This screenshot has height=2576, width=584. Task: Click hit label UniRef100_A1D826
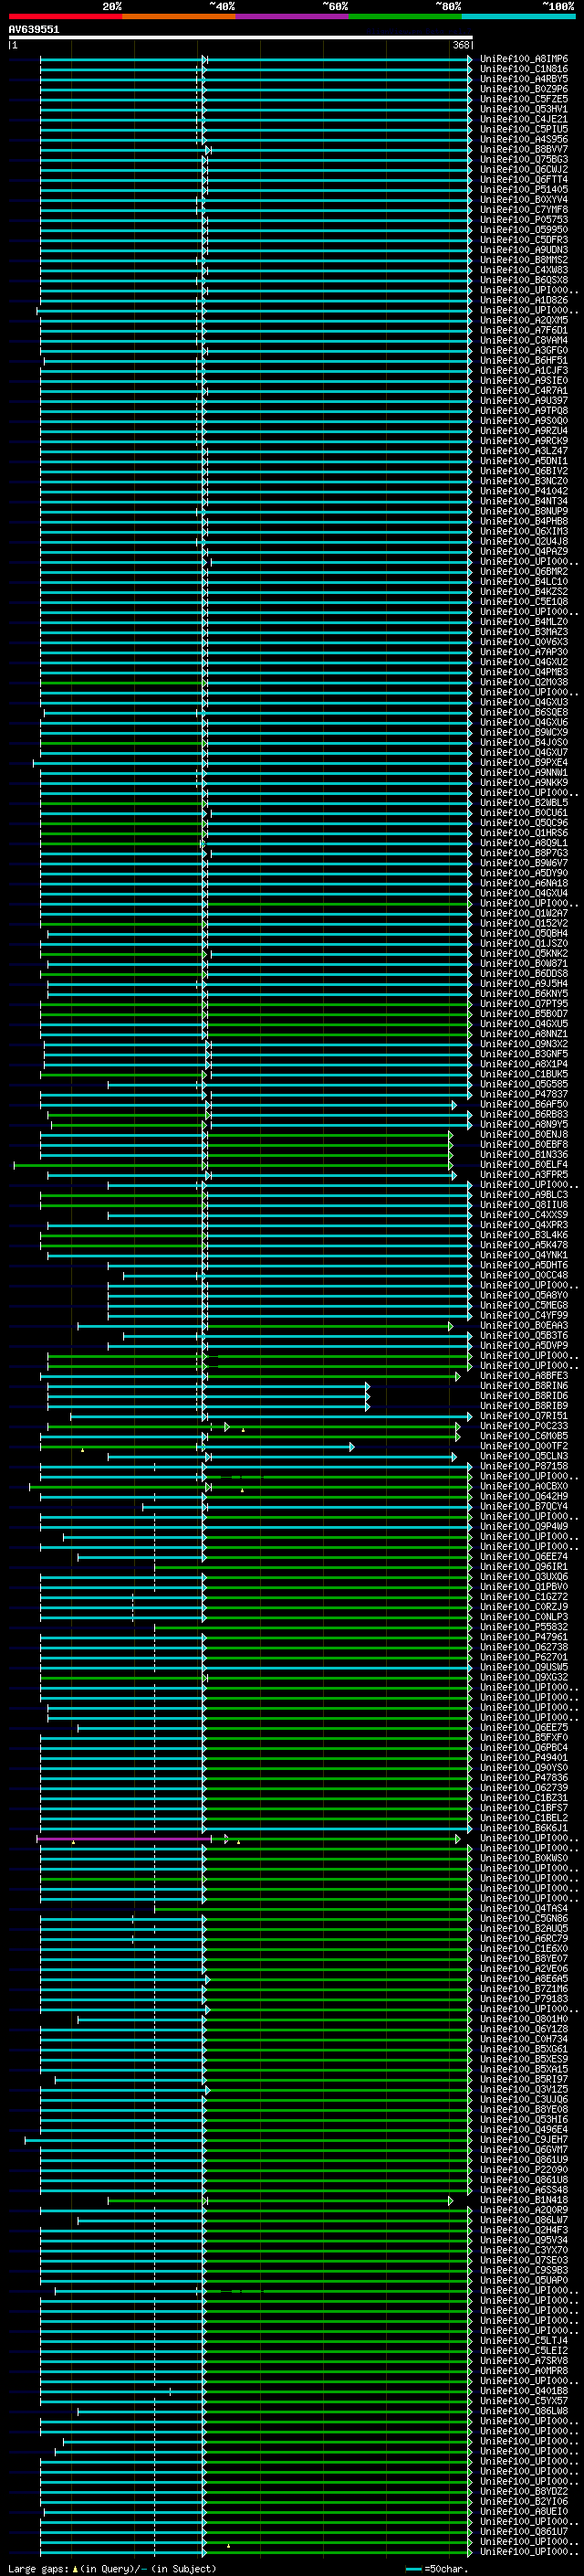(524, 300)
